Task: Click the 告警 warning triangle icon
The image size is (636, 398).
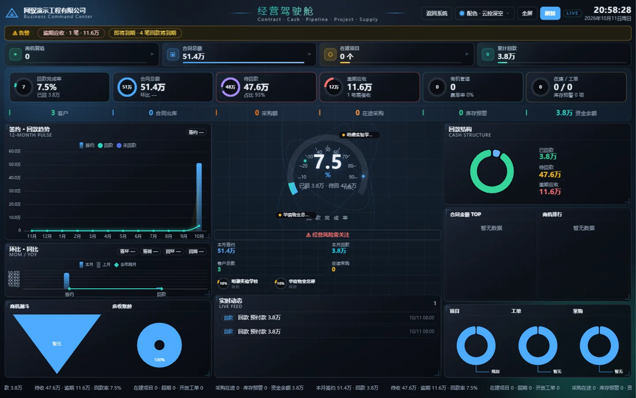Action: [x=15, y=33]
